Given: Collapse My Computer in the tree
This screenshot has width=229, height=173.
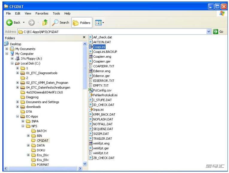Looking at the screenshot, I should click(x=7, y=54).
